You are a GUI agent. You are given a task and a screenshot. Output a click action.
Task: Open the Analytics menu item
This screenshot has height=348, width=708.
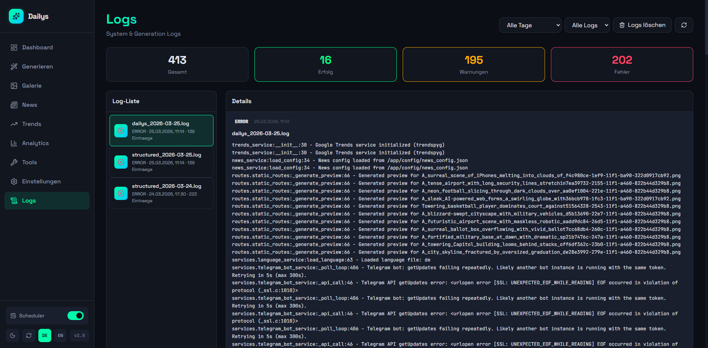(x=35, y=143)
